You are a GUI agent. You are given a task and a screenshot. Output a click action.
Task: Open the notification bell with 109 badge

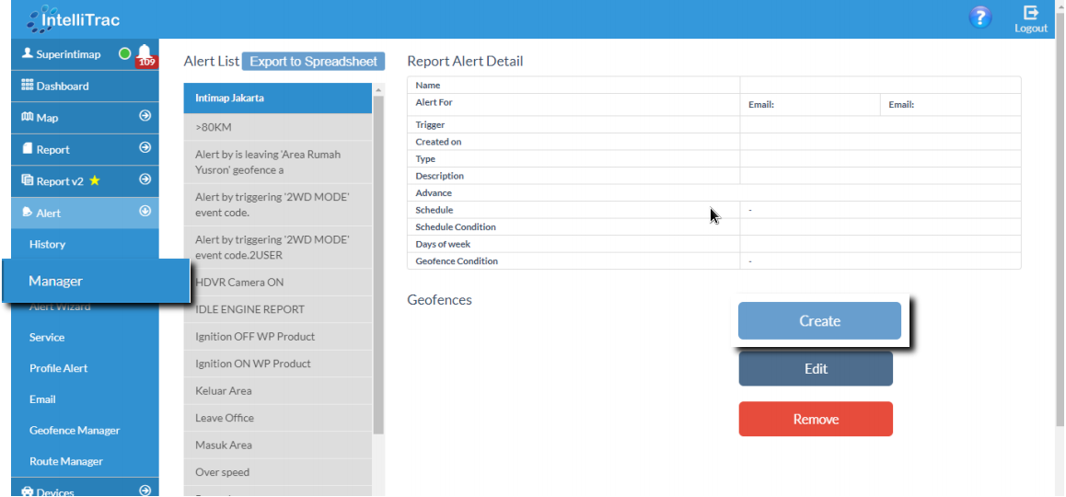[145, 54]
